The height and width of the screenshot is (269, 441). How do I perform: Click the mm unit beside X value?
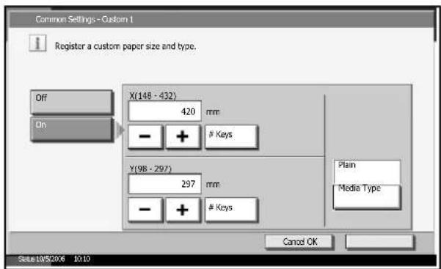tap(213, 112)
